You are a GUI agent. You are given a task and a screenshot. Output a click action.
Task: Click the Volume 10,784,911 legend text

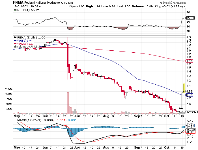28,47
